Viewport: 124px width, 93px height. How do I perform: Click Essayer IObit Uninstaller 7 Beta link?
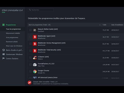(45, 82)
